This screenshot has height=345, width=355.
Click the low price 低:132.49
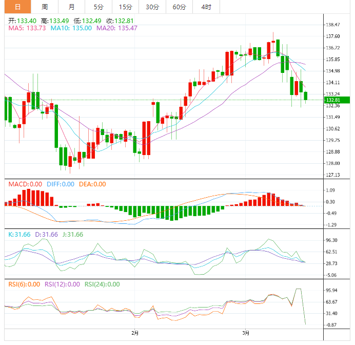[87, 21]
